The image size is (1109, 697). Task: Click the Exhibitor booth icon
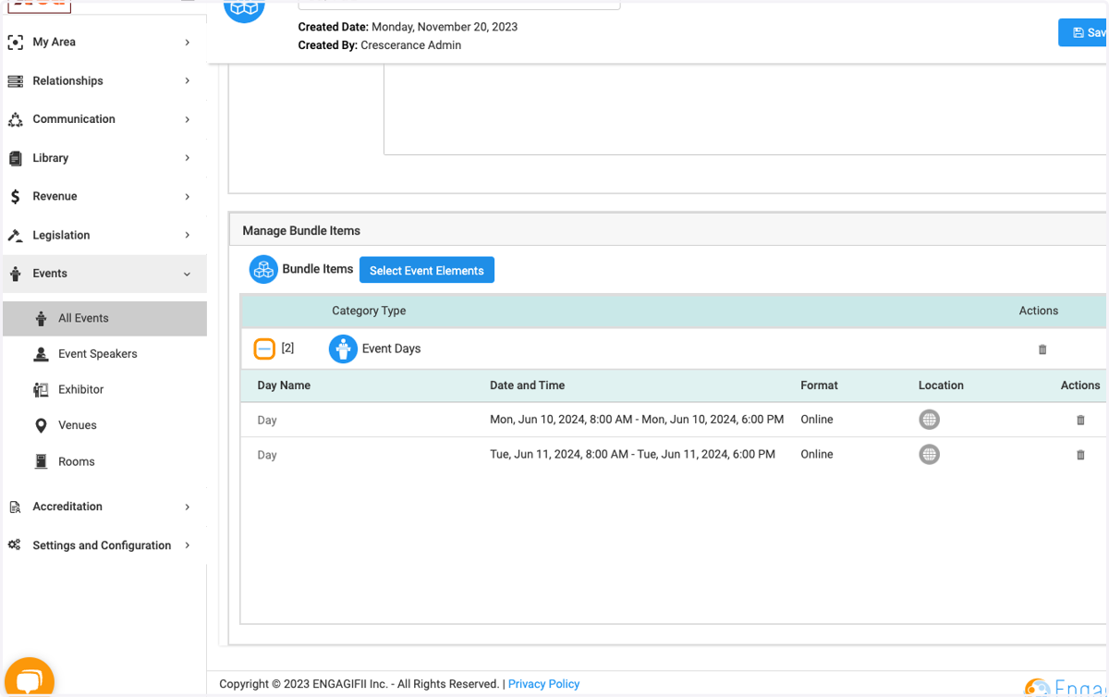click(41, 390)
